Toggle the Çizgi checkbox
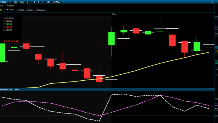 pyautogui.click(x=29, y=10)
